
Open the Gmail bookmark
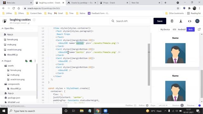pyautogui.click(x=59, y=13)
